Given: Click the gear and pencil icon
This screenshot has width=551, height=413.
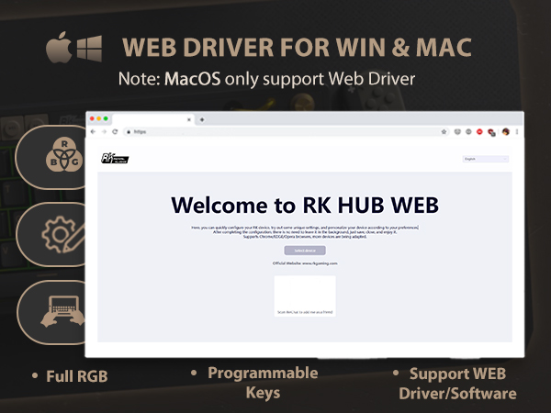Looking at the screenshot, I should (x=63, y=235).
